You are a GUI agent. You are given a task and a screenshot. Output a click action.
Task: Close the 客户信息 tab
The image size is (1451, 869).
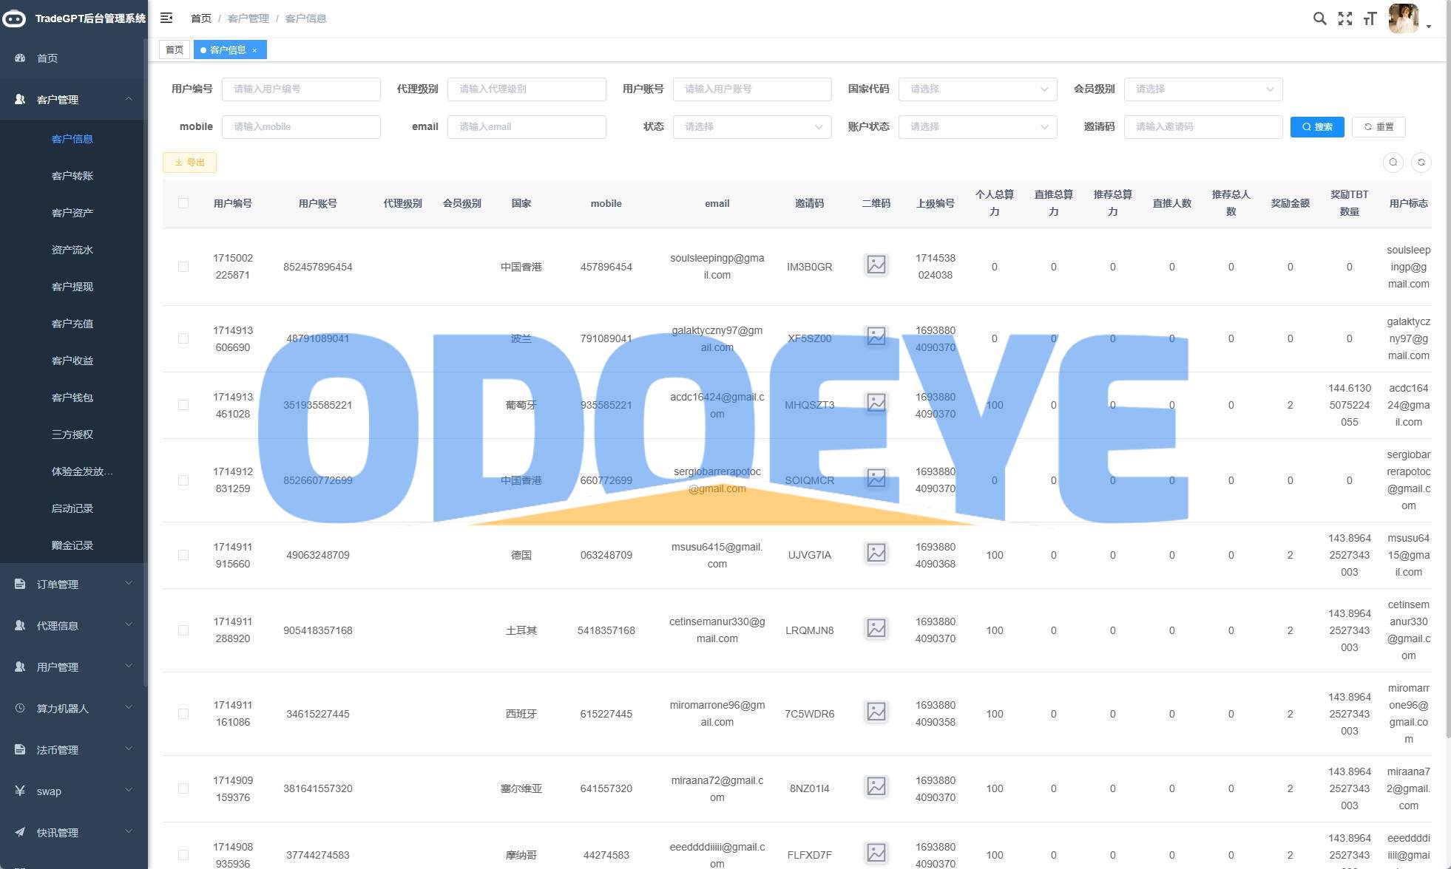point(254,50)
